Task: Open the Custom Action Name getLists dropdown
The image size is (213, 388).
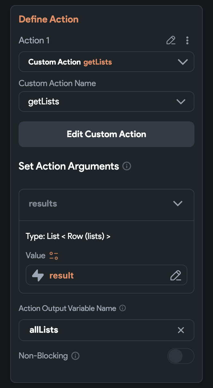Action: click(106, 101)
